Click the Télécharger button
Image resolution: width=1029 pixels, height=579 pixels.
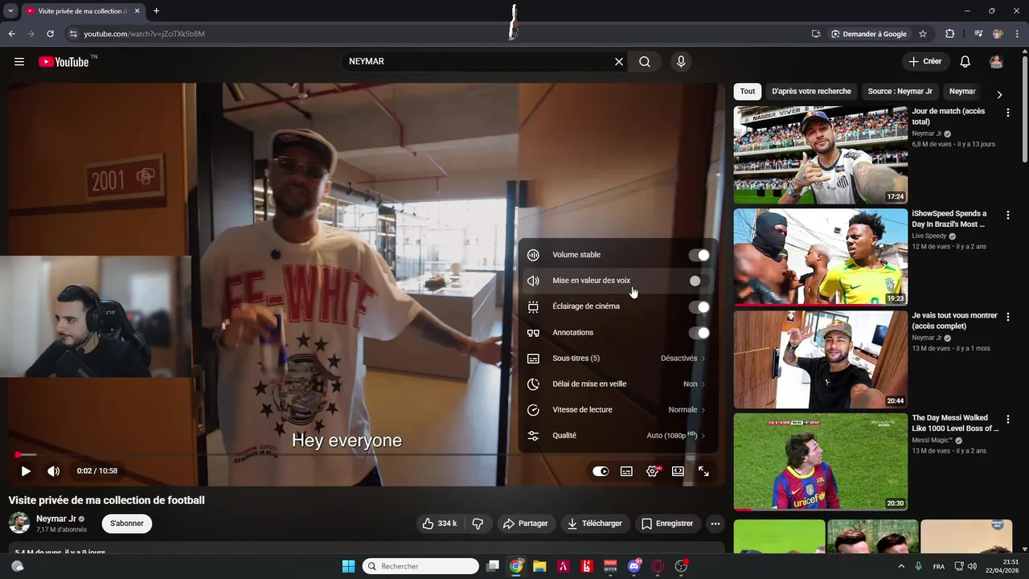(595, 524)
